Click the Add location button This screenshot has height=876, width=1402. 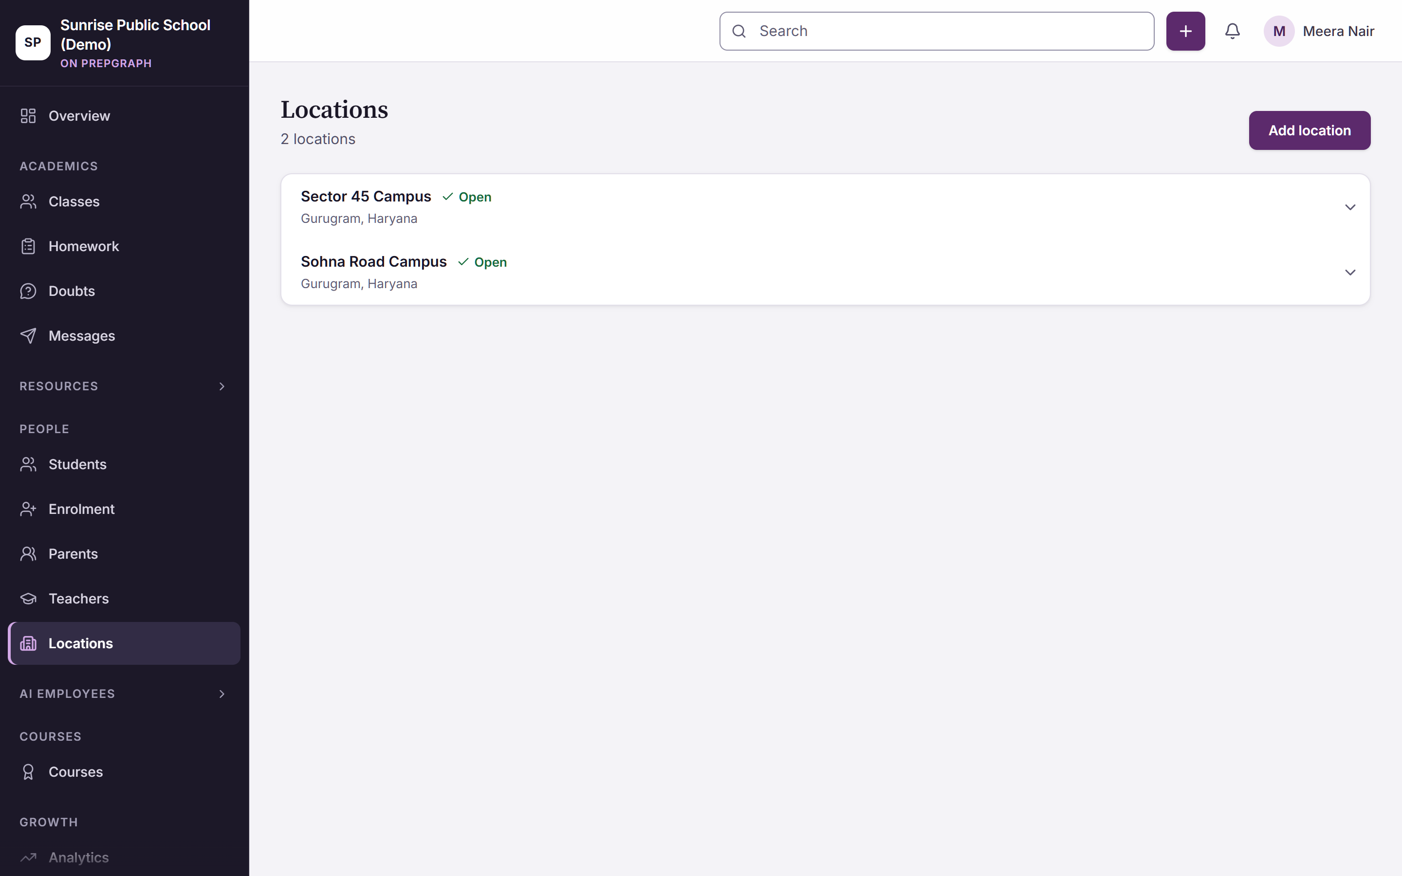click(x=1310, y=130)
